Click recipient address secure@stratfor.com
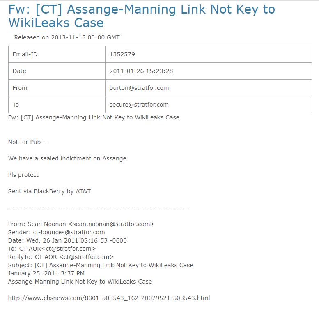 point(139,105)
